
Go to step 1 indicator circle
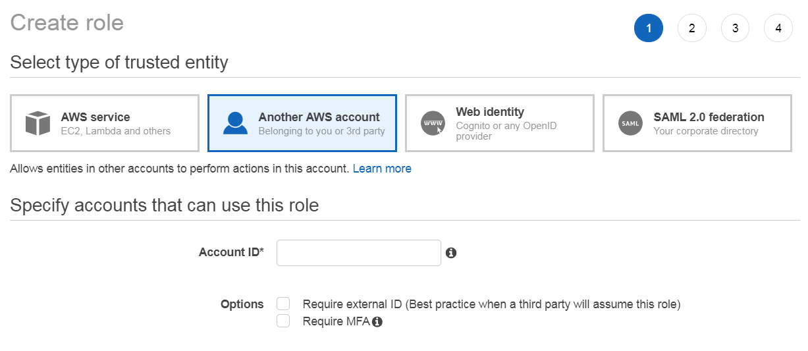point(648,28)
